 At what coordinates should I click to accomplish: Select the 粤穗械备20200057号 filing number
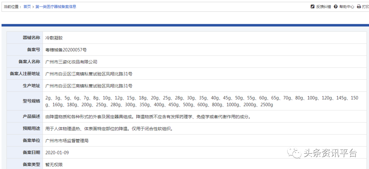tap(66, 50)
